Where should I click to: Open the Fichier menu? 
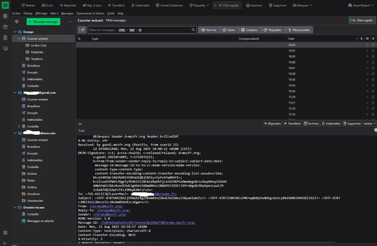16,14
